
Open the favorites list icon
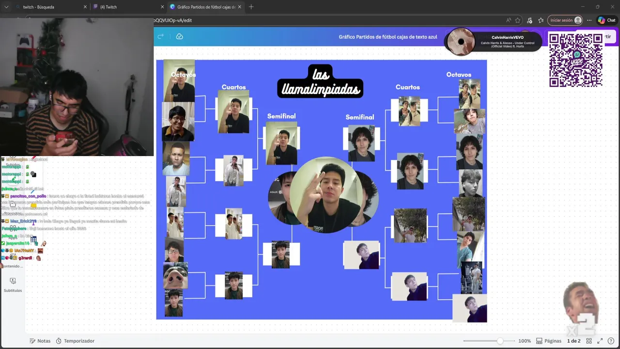(541, 20)
